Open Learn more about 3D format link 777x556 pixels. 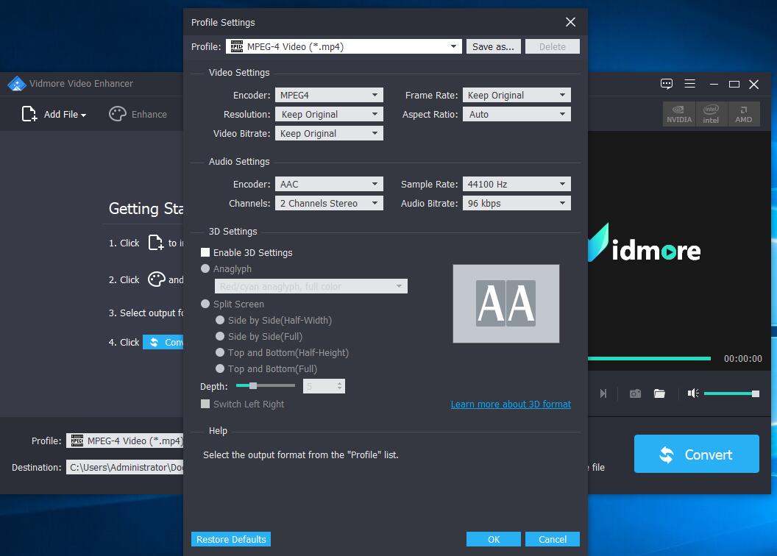[x=511, y=404]
